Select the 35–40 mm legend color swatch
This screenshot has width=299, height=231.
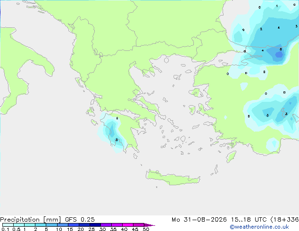(x=116, y=225)
